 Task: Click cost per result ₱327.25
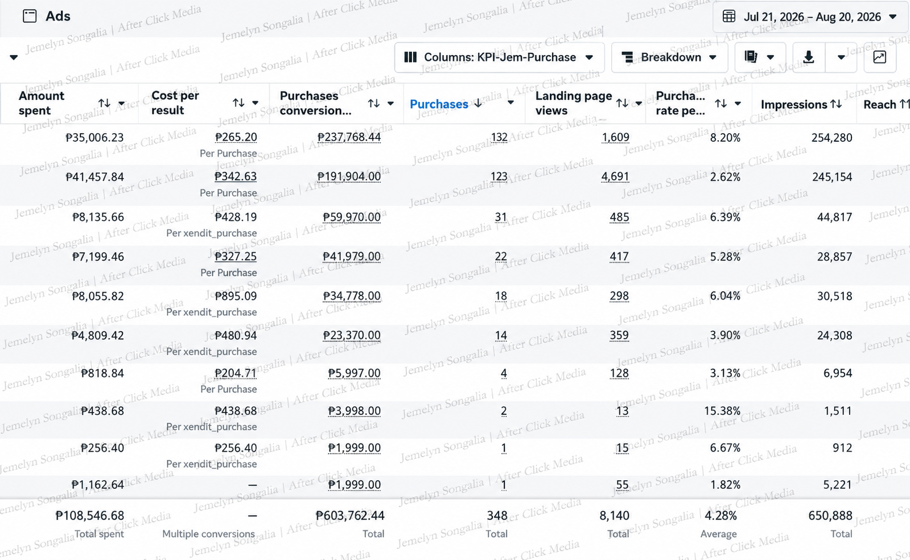(x=236, y=257)
